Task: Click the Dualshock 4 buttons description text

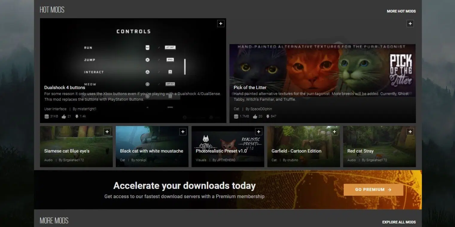Action: [133, 96]
